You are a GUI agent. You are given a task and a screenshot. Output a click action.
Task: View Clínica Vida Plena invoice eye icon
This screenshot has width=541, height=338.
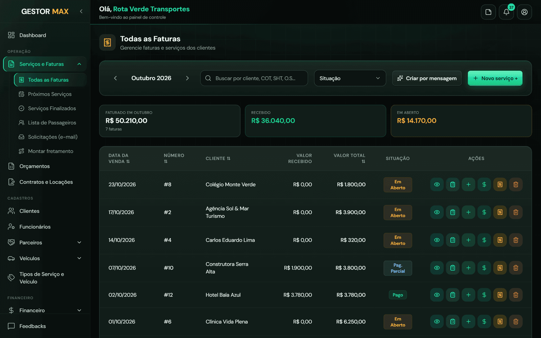(x=437, y=321)
